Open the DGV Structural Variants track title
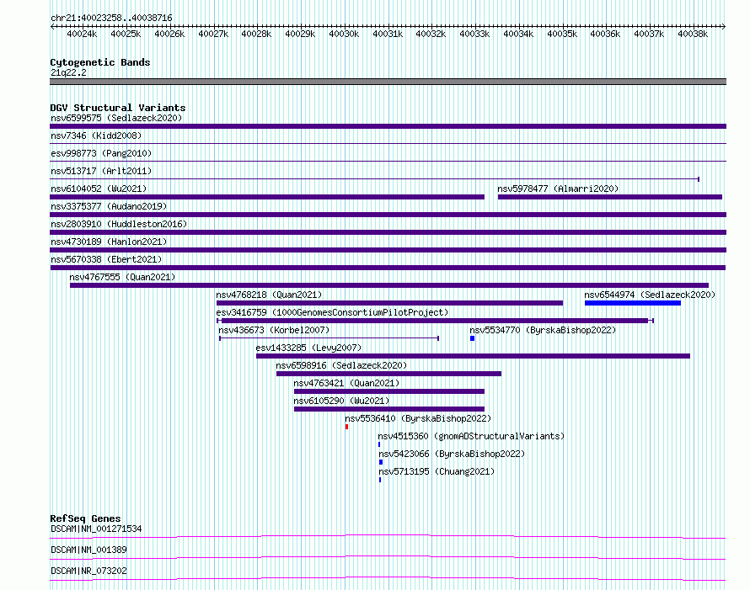Viewport: 750px width, 590px height. tap(118, 108)
